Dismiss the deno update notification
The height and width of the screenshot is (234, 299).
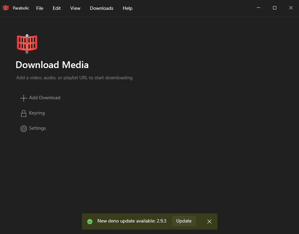[x=209, y=221]
